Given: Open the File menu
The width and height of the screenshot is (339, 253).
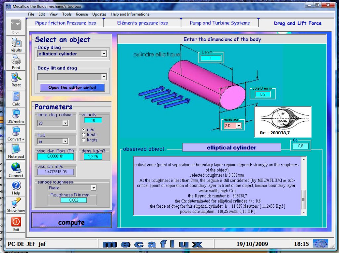Looking at the screenshot, I should (x=31, y=14).
